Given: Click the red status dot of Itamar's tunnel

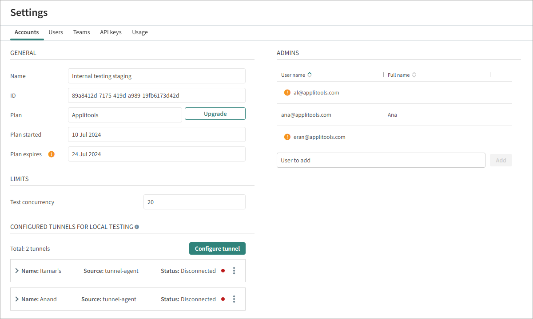Looking at the screenshot, I should coord(223,271).
